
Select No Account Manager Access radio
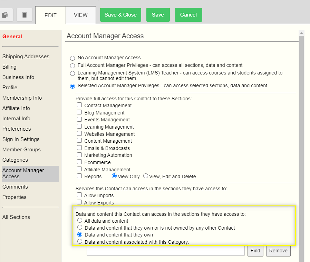72,58
